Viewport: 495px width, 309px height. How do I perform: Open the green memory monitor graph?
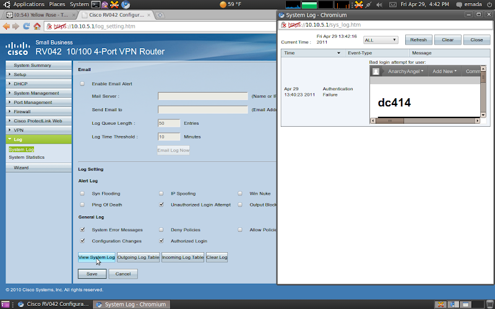(x=309, y=4)
